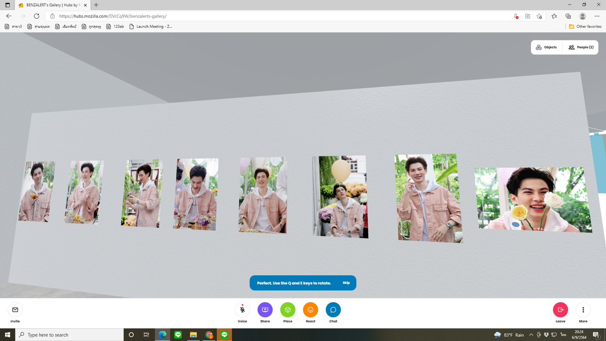Open Microsoft Edge in taskbar
This screenshot has height=341, width=606.
coord(163,334)
